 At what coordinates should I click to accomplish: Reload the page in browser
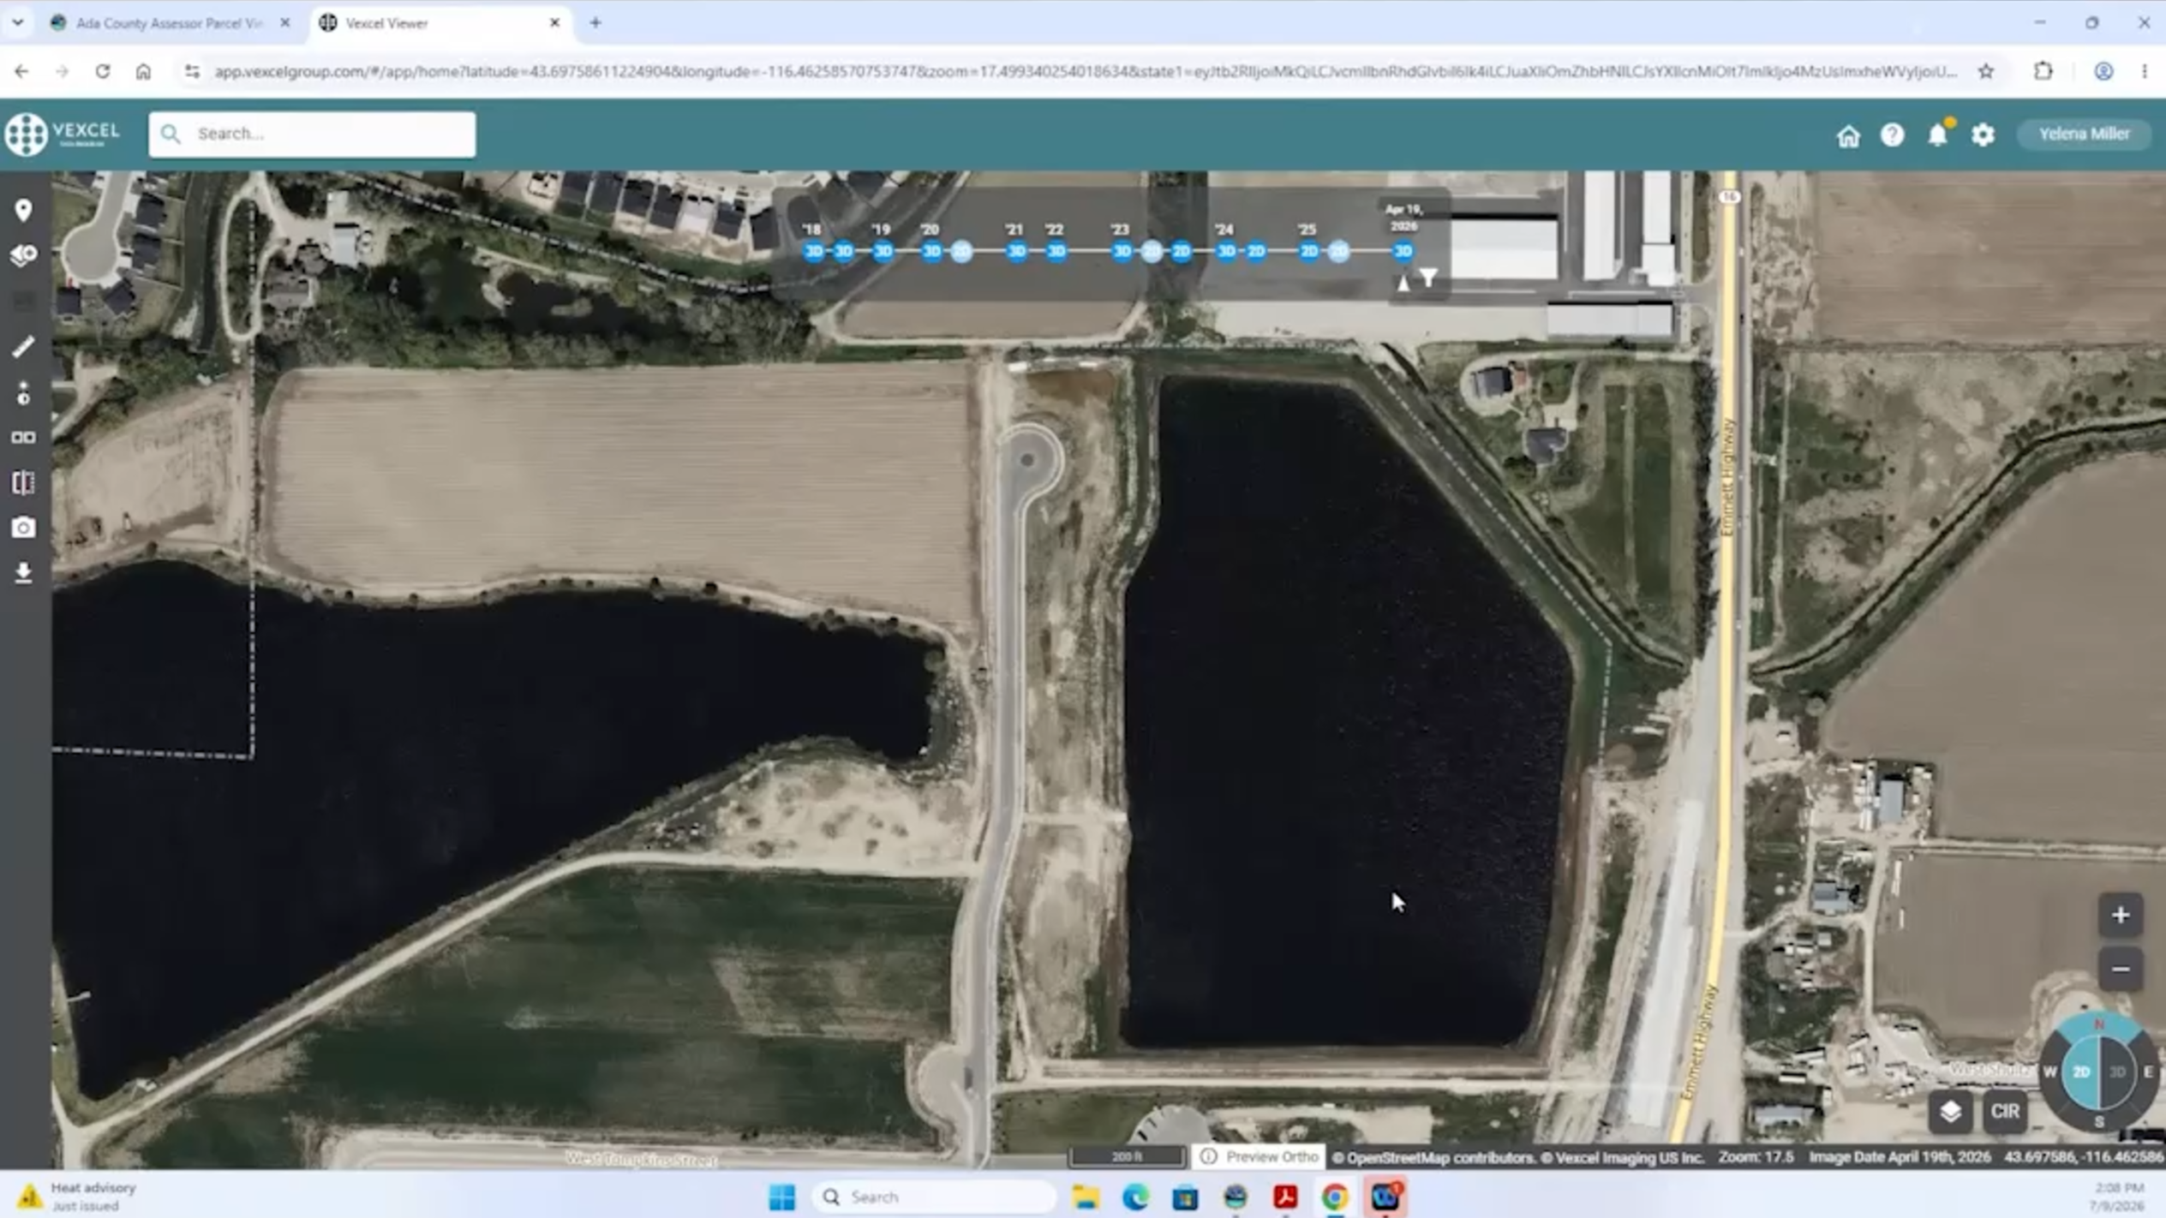point(102,71)
